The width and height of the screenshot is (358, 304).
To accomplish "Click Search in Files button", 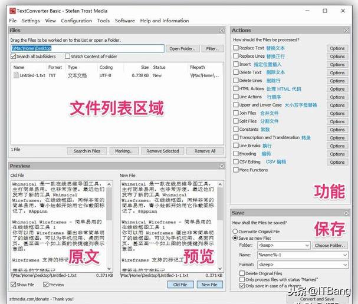I will point(87,151).
